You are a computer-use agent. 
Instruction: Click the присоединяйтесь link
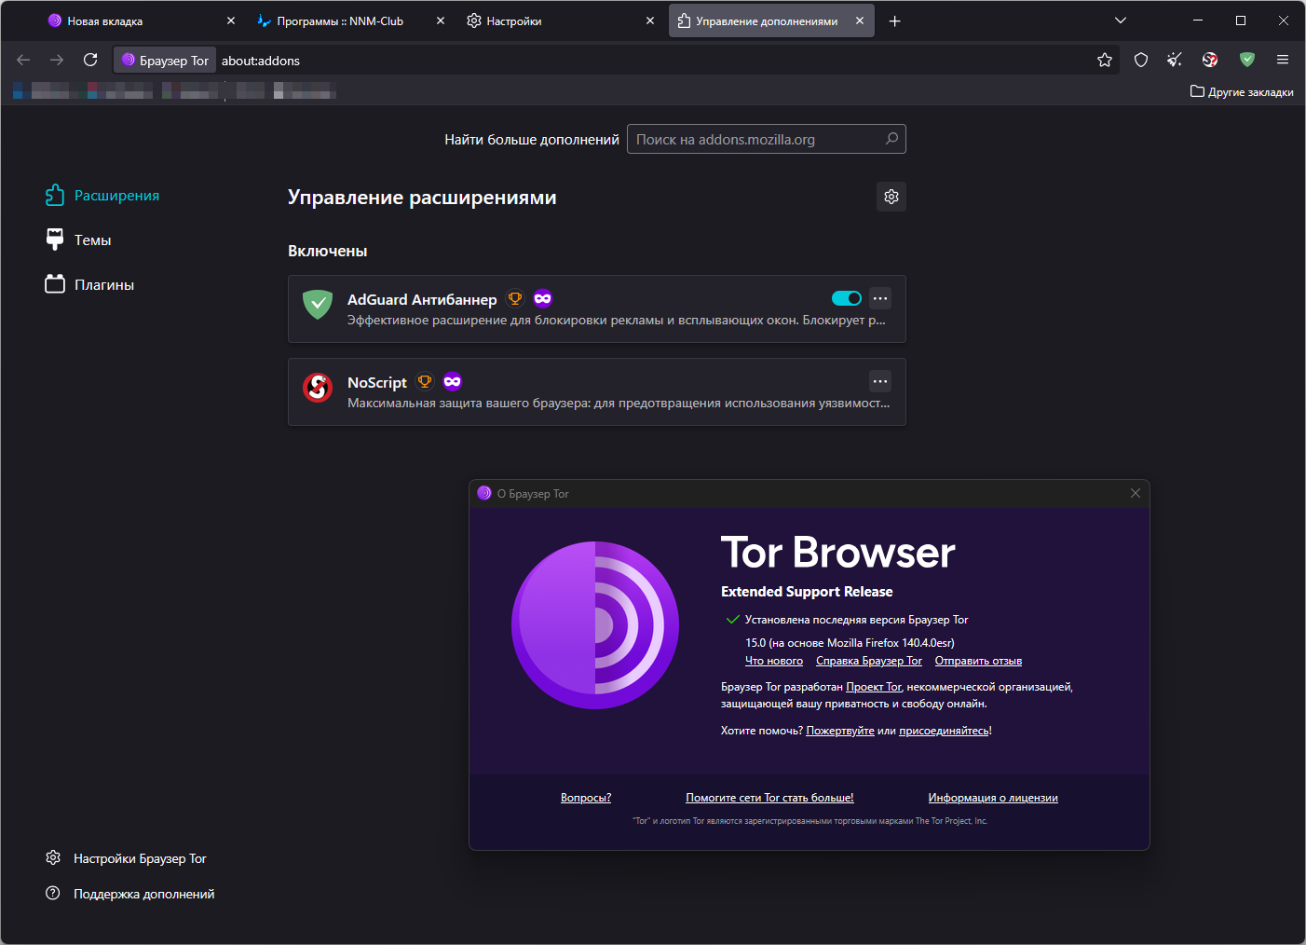pyautogui.click(x=944, y=731)
